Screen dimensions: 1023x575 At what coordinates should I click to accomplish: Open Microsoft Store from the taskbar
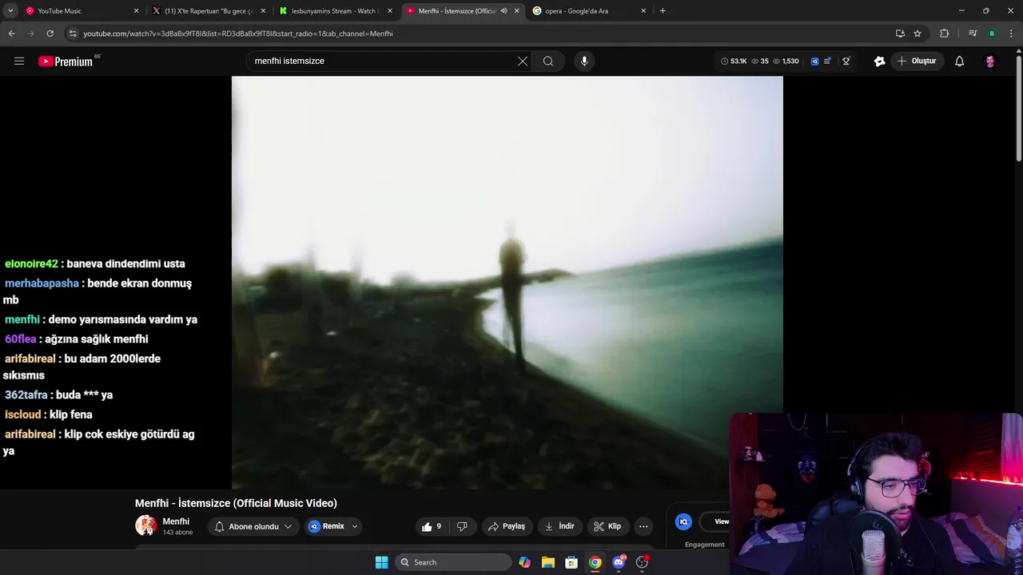[x=571, y=562]
